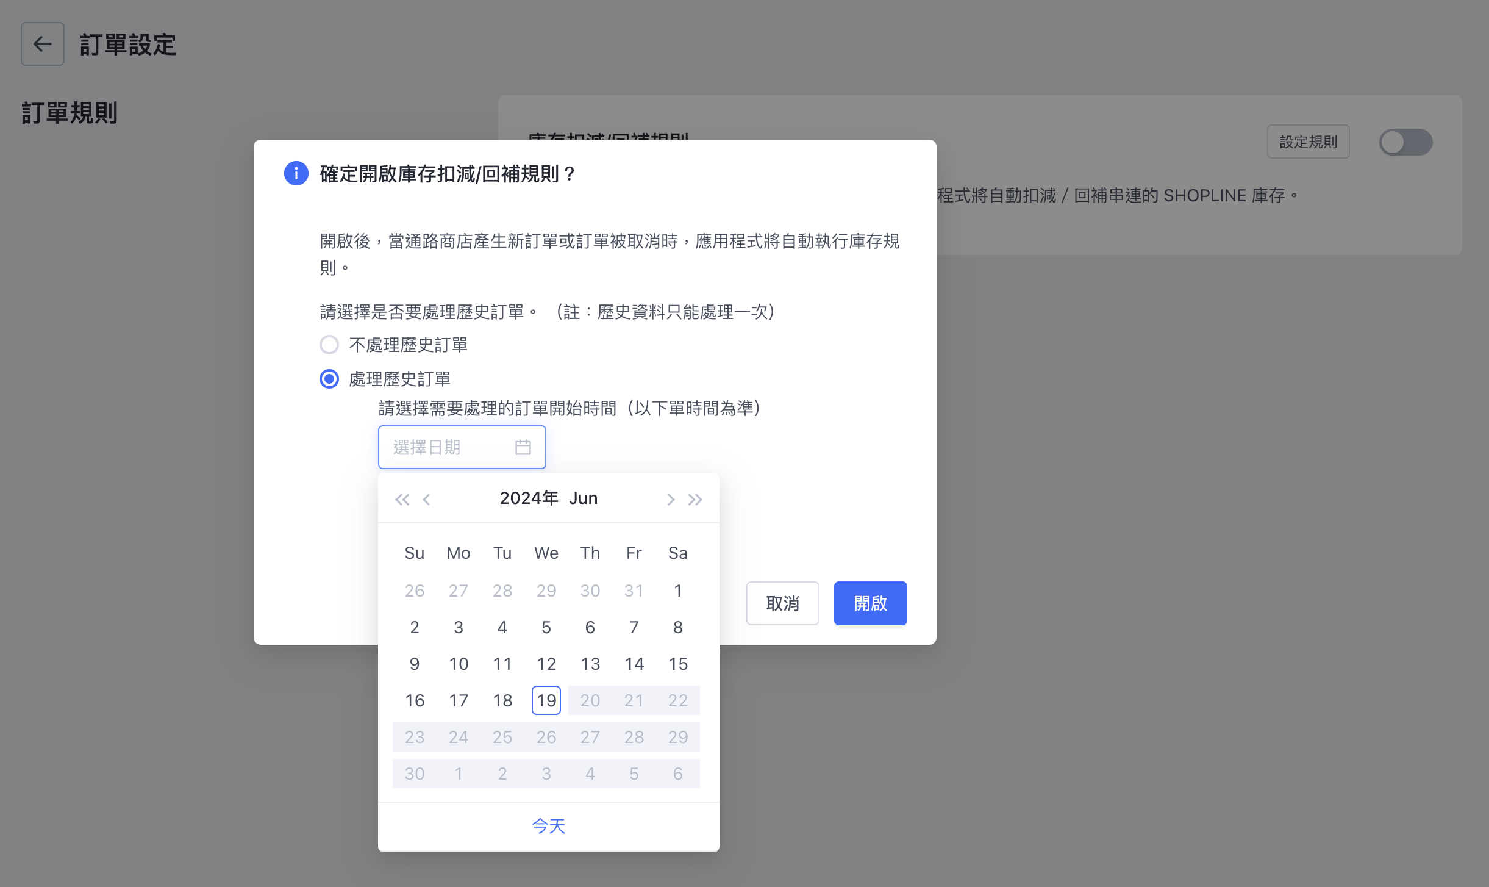Pick June 16 in the calendar
Image resolution: width=1489 pixels, height=887 pixels.
point(415,700)
